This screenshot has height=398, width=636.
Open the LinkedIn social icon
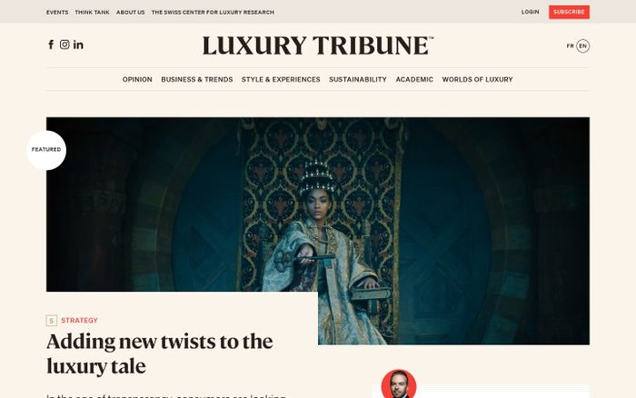(x=78, y=45)
